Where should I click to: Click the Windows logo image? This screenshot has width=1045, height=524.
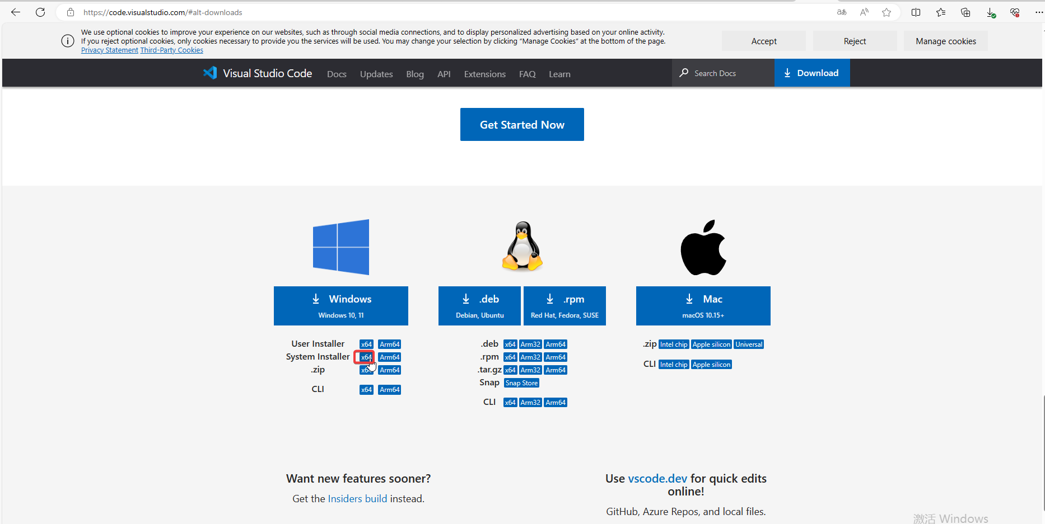(x=341, y=247)
